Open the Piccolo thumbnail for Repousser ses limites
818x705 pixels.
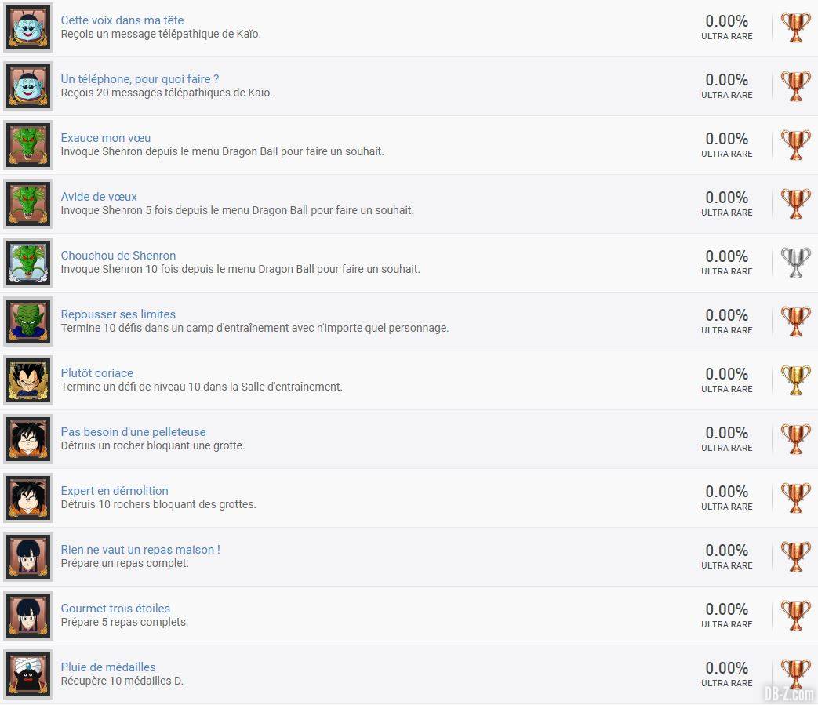[28, 322]
